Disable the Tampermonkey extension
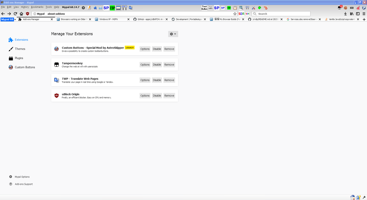Screen dimensions: 367x200 (x=157, y=65)
